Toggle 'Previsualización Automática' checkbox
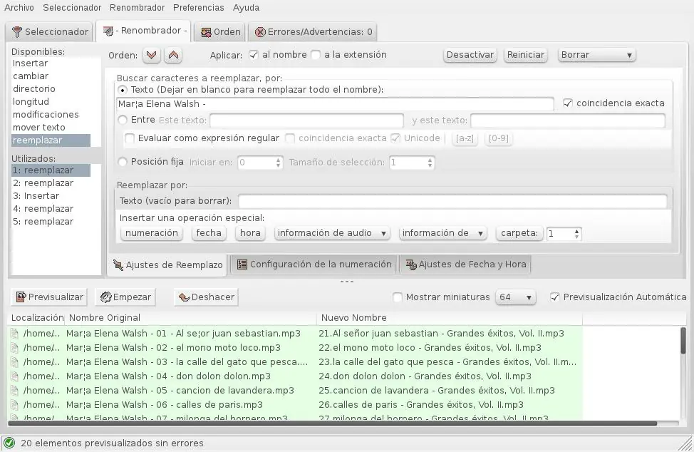Image resolution: width=694 pixels, height=452 pixels. 554,297
